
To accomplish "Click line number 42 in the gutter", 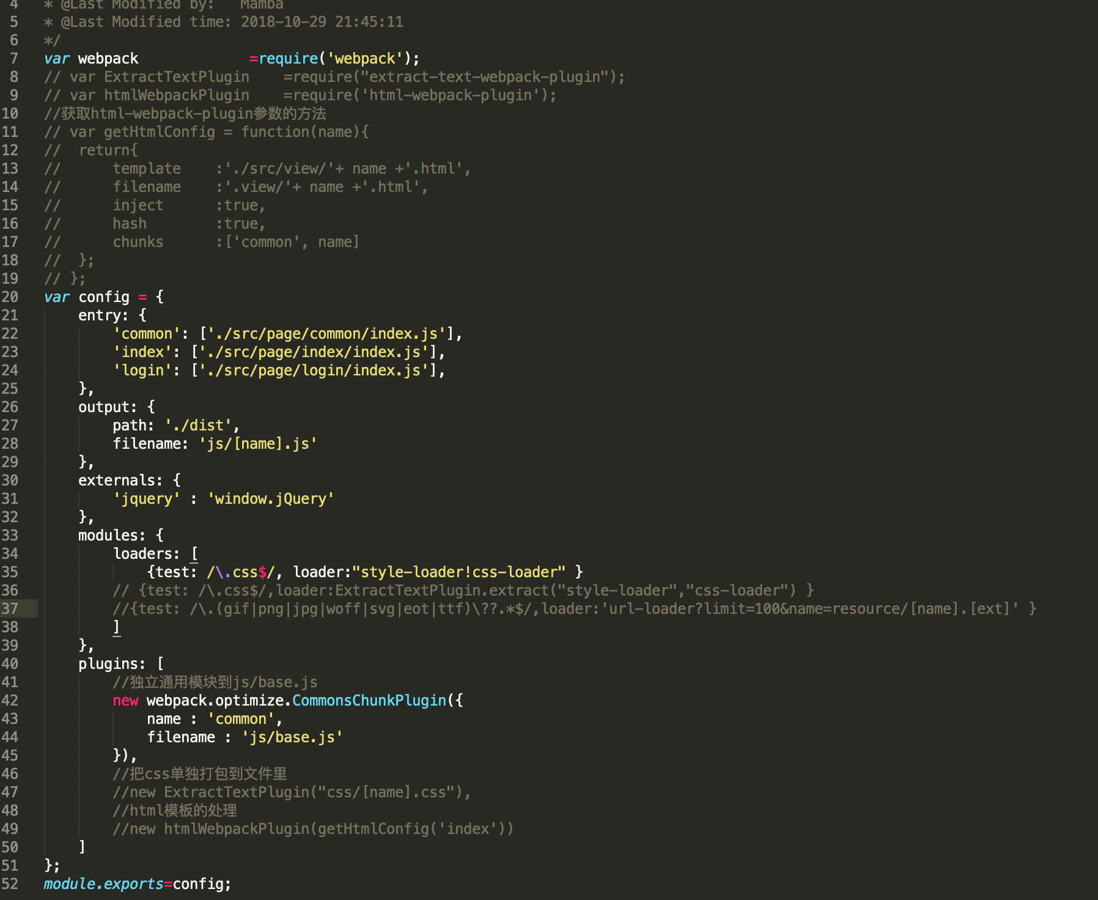I will (x=10, y=700).
